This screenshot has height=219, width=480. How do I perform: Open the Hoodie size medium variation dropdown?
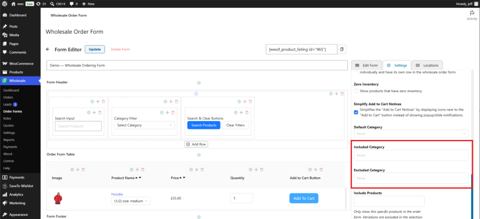131,201
